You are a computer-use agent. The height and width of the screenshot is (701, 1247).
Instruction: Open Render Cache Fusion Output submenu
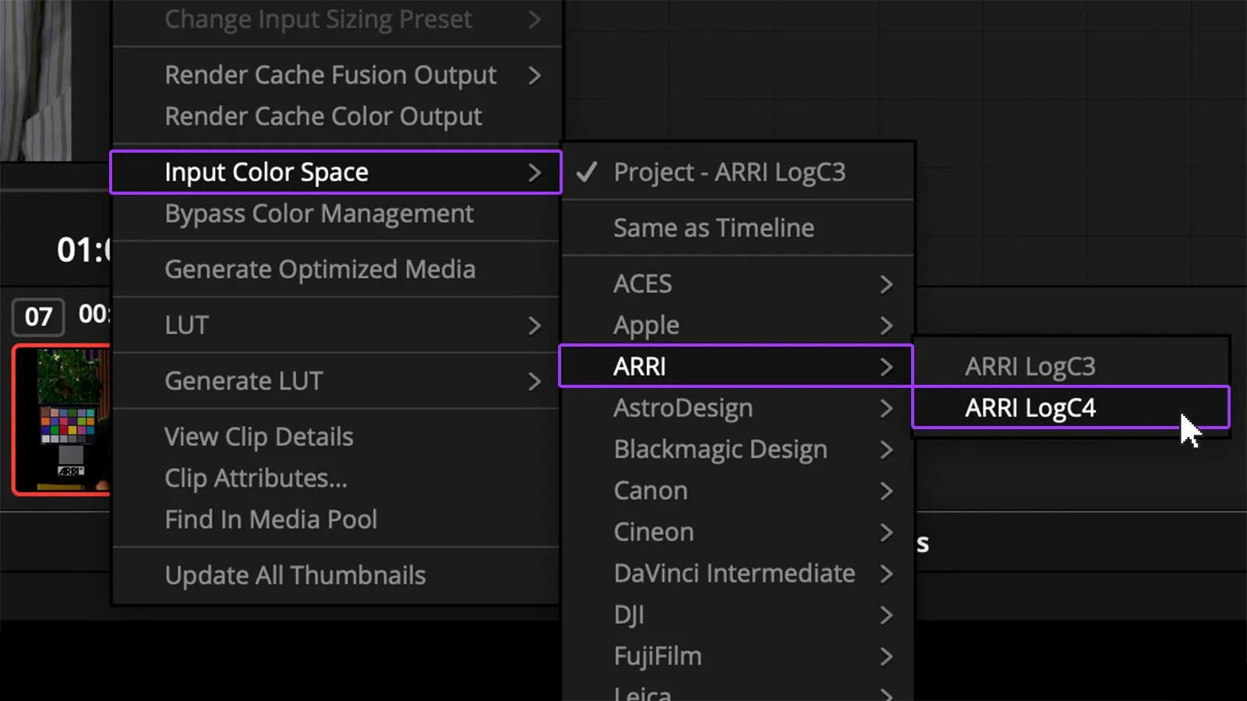pyautogui.click(x=336, y=75)
